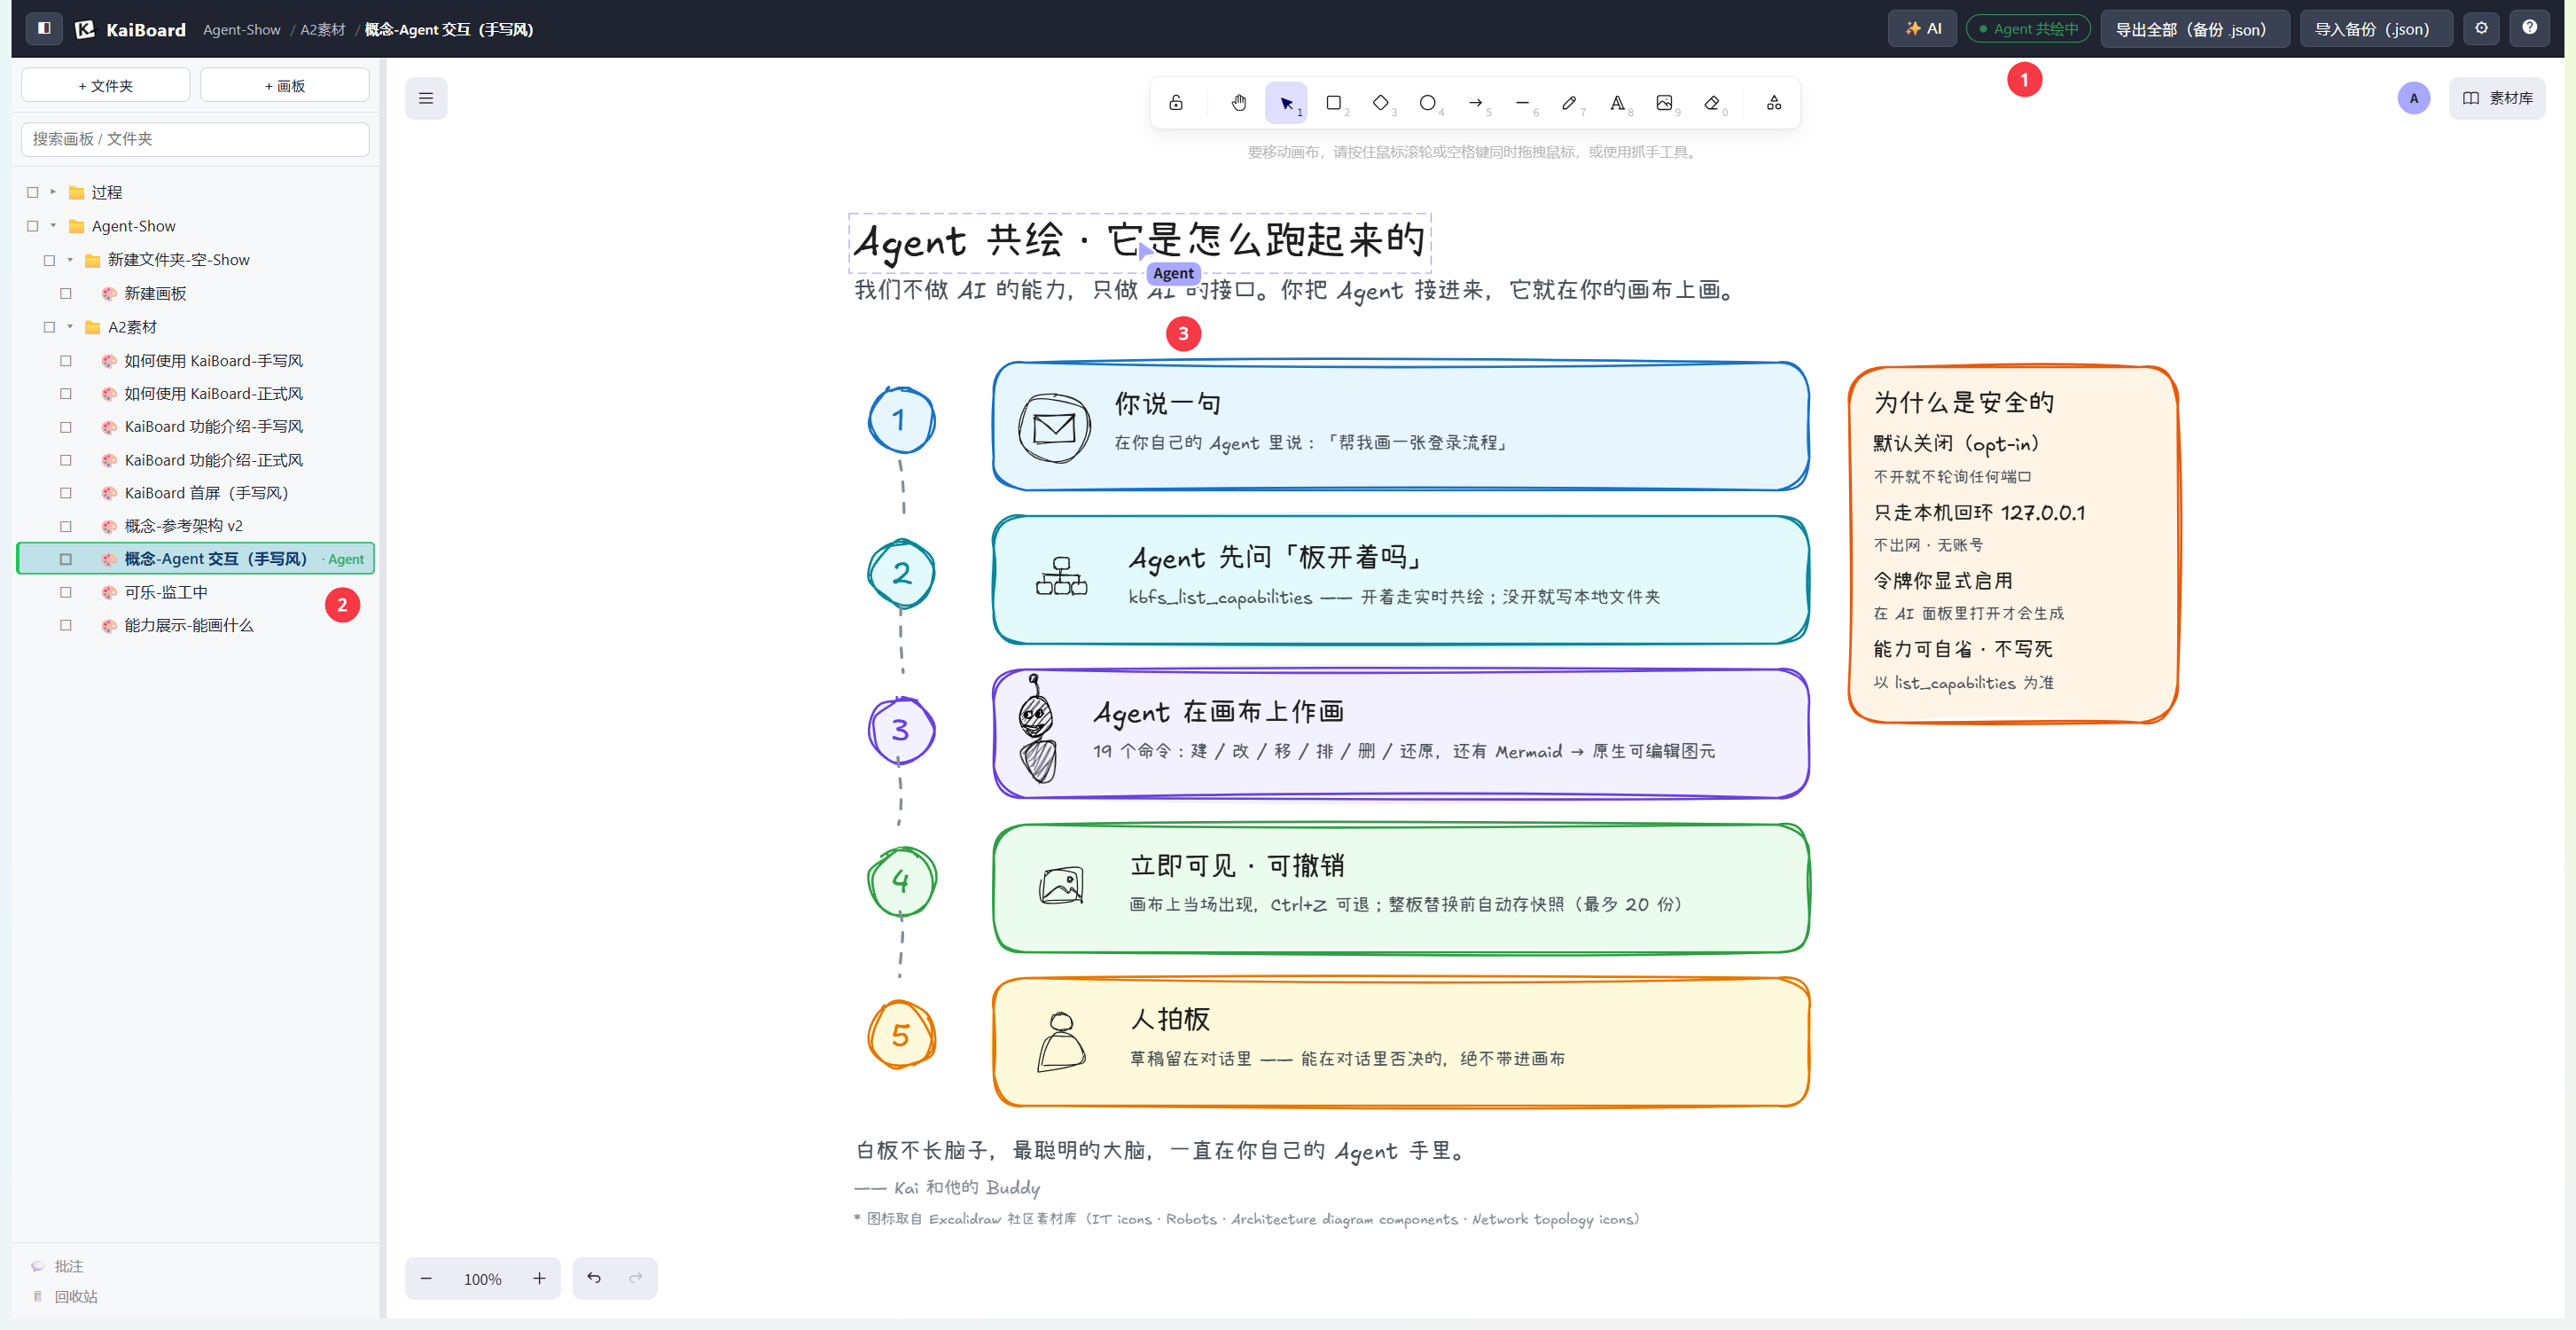The image size is (2576, 1330).
Task: Check KaiBoard 功能介绍-正式风 checkbox
Action: pos(66,460)
